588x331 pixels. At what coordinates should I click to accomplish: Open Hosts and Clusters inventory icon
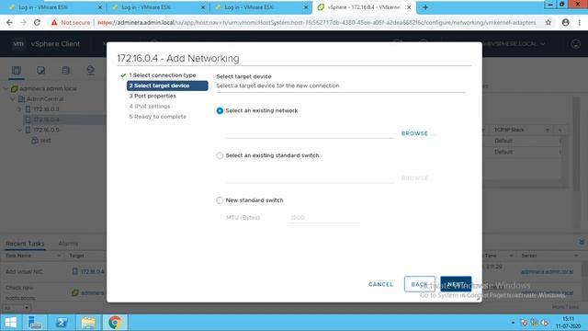point(17,71)
